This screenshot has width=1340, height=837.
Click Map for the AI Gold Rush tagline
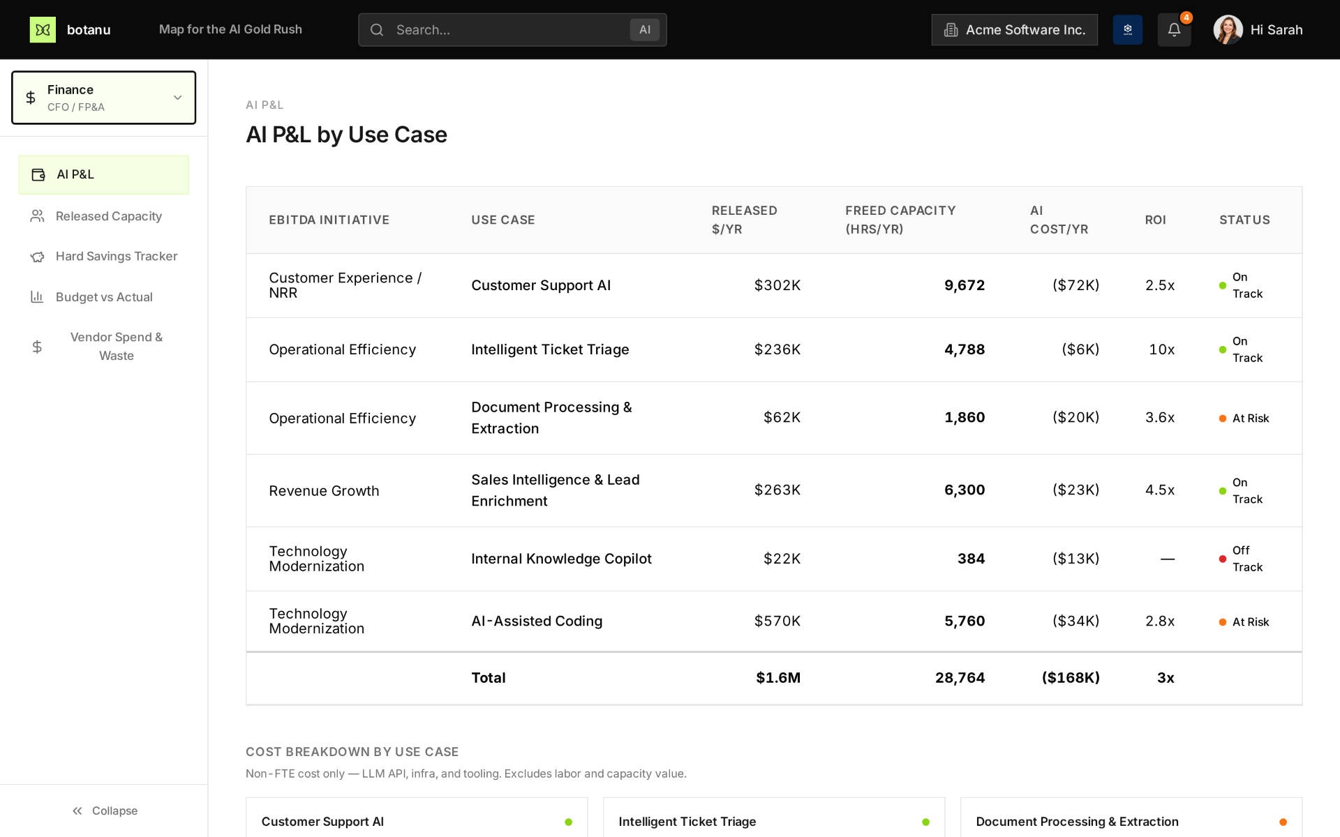click(230, 29)
